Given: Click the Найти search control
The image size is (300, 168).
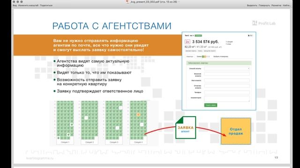Looking at the screenshot, I should coord(286,5).
